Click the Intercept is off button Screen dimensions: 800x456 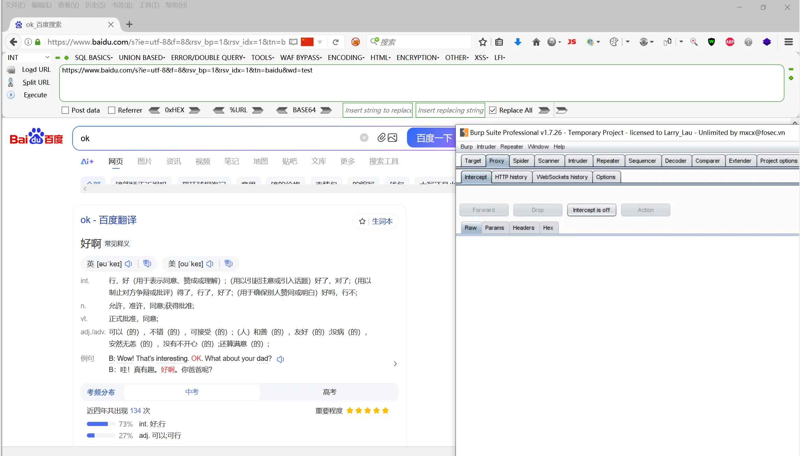click(x=591, y=210)
